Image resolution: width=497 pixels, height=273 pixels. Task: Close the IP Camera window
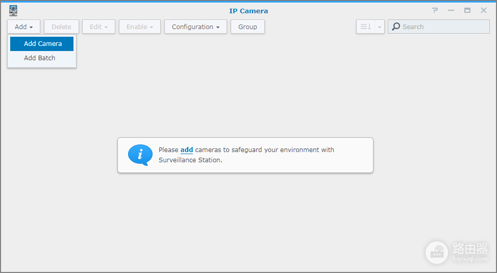[x=484, y=10]
